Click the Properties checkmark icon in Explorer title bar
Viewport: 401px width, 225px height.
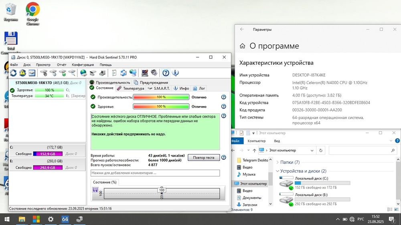pos(241,133)
